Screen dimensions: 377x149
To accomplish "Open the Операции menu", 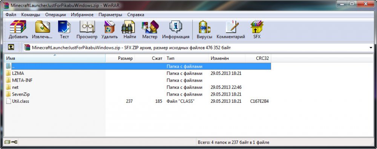I will click(55, 15).
